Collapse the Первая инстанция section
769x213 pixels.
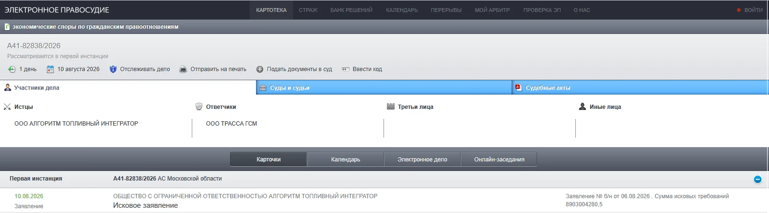757,180
